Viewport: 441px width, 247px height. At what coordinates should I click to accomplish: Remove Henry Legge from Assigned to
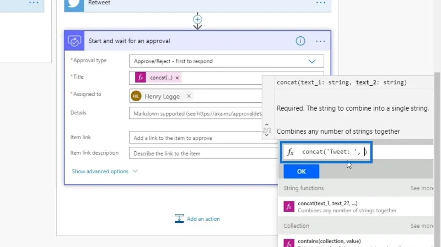coord(189,96)
